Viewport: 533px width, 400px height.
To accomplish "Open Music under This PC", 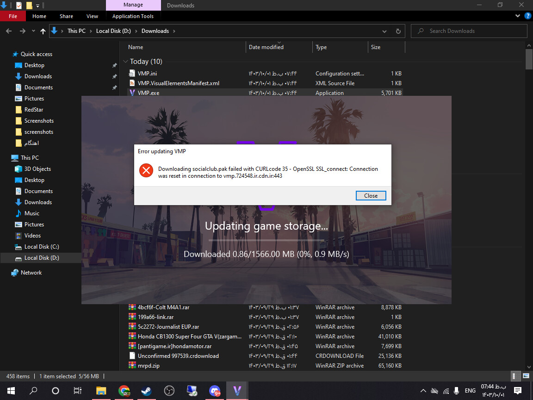I will click(31, 213).
